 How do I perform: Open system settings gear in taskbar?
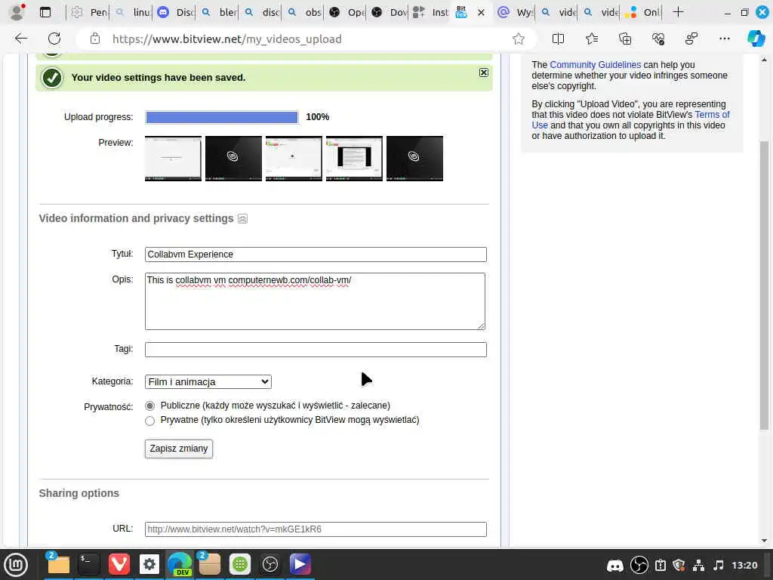tap(149, 564)
